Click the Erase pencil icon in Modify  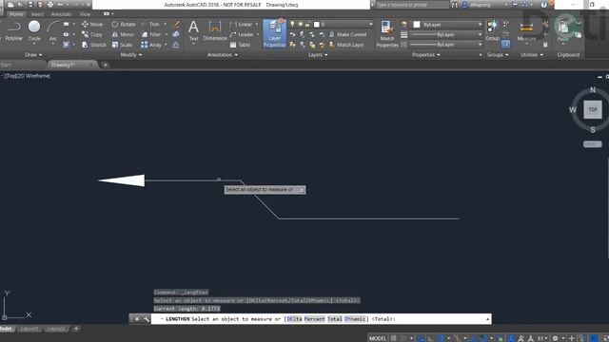coord(176,25)
